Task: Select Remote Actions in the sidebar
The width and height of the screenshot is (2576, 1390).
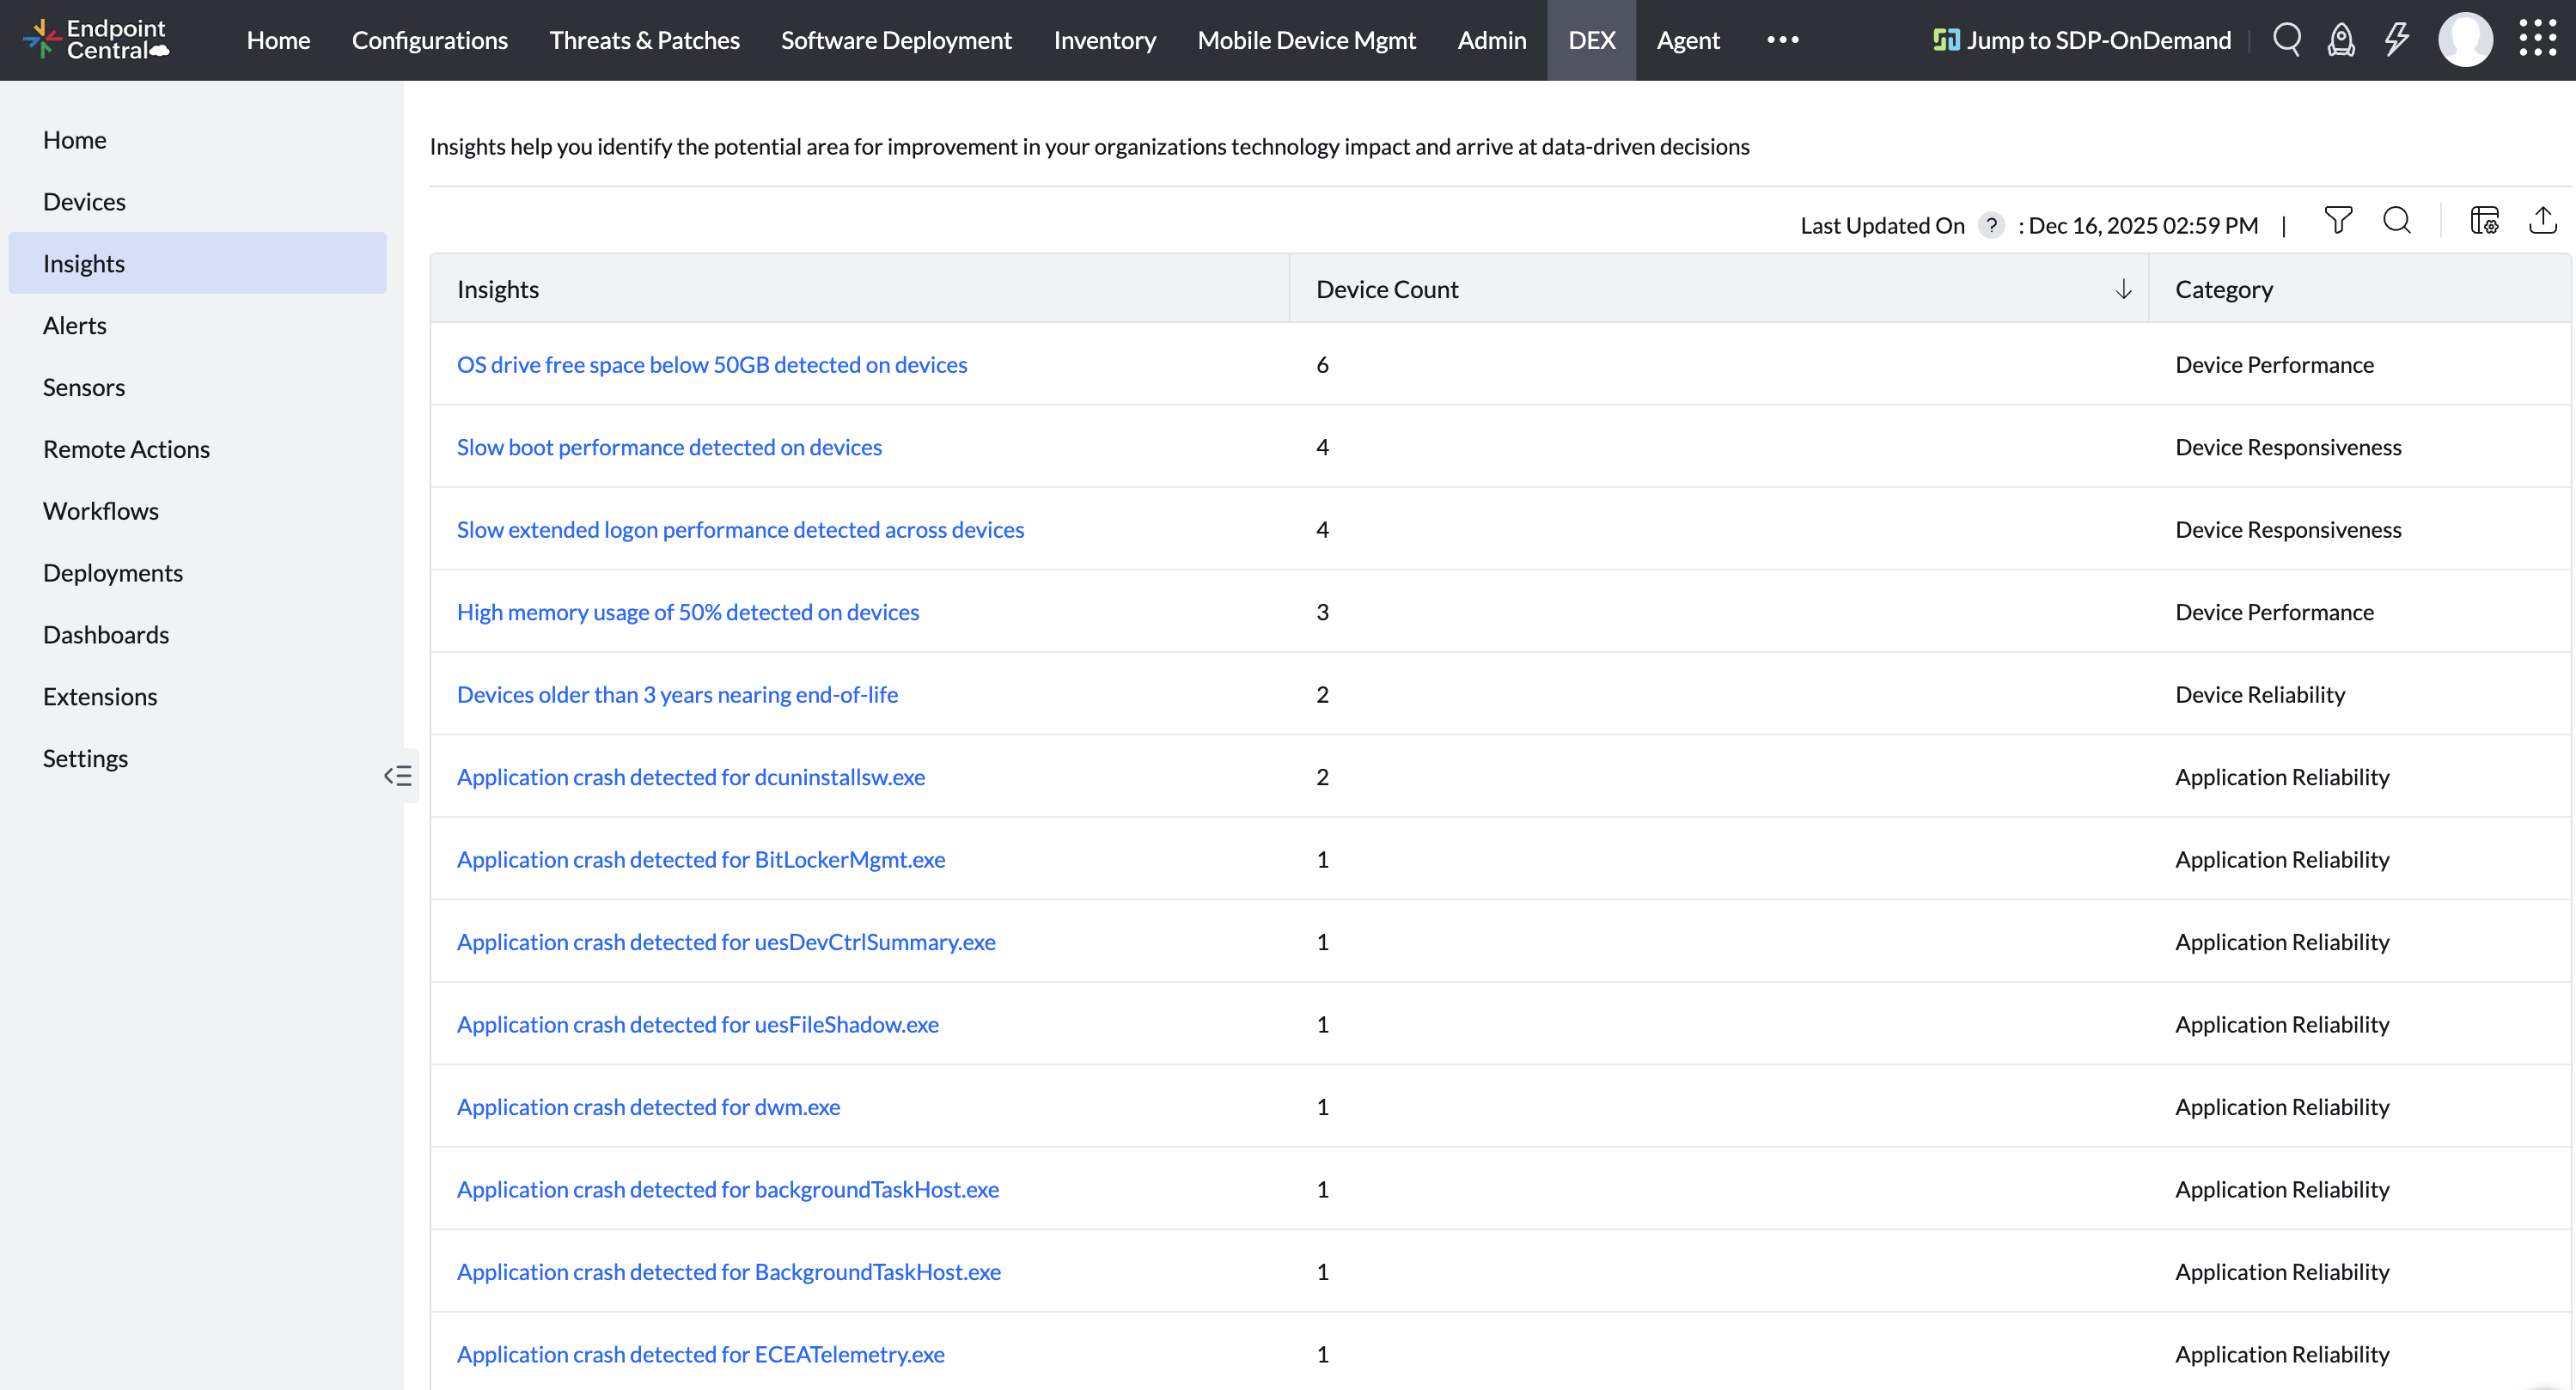Action: pos(126,449)
